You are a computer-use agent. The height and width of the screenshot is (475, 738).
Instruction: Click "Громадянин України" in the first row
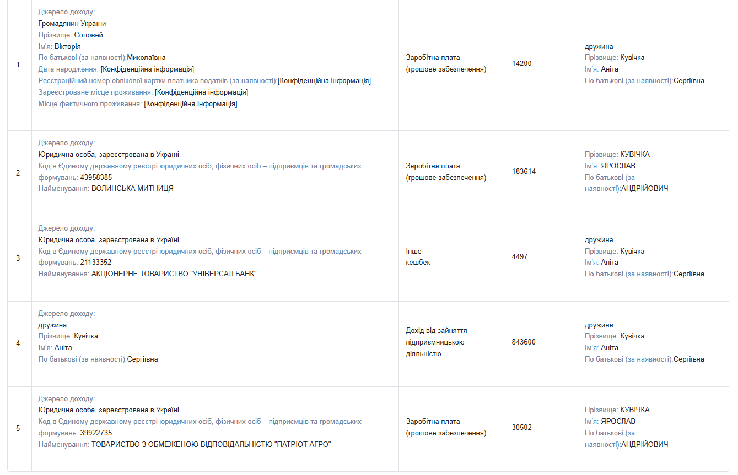tap(72, 24)
